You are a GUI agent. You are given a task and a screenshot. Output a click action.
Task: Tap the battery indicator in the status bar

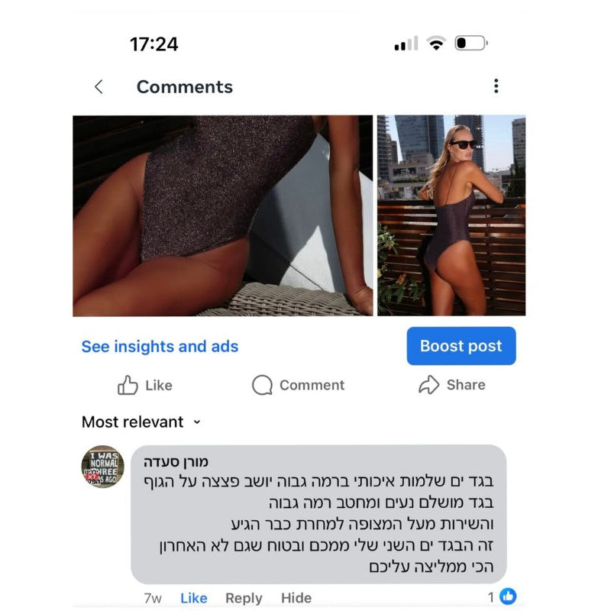471,43
